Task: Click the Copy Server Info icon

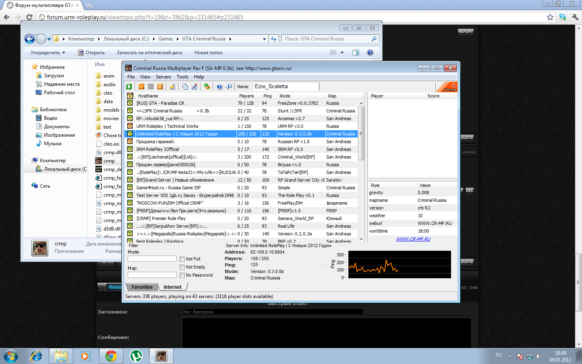Action: (x=185, y=87)
